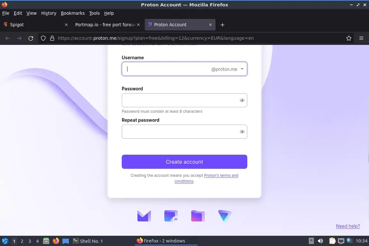Open the tracking protection shield icon

click(x=43, y=38)
